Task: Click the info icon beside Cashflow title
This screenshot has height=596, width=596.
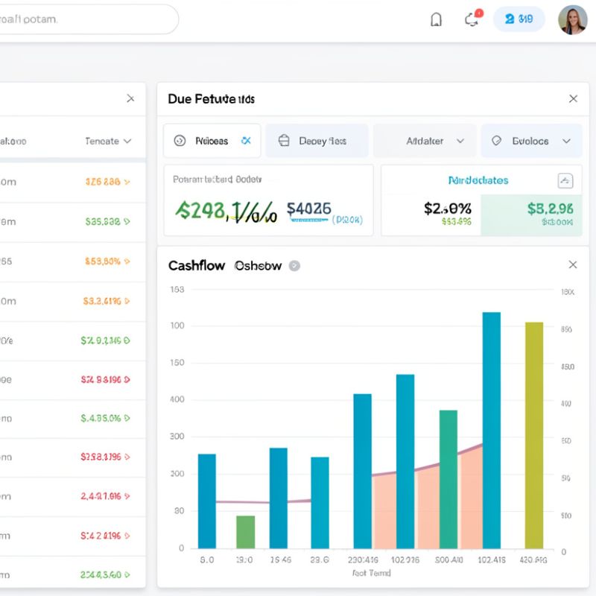Action: pyautogui.click(x=294, y=265)
